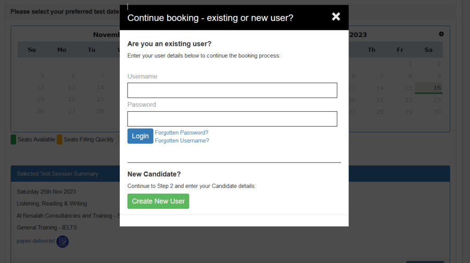Focus the Password input field
This screenshot has height=263, width=470.
(x=232, y=119)
